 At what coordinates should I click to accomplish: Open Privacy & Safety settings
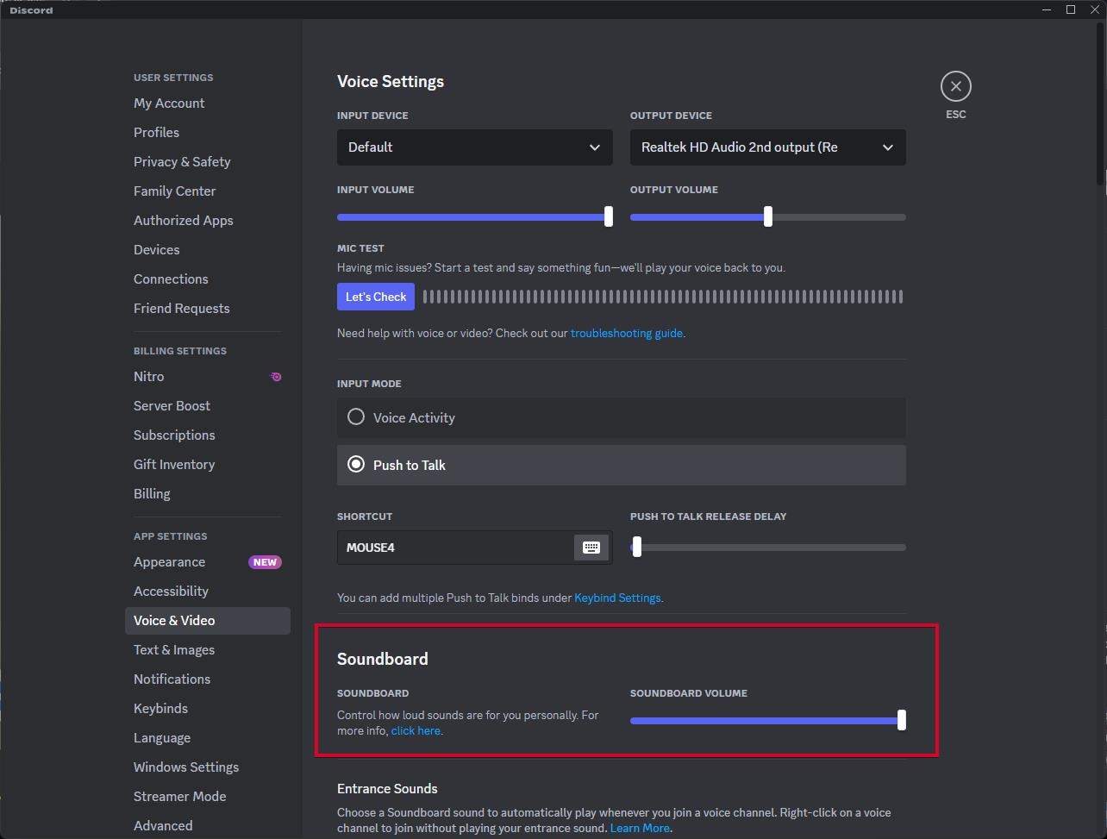click(x=208, y=162)
